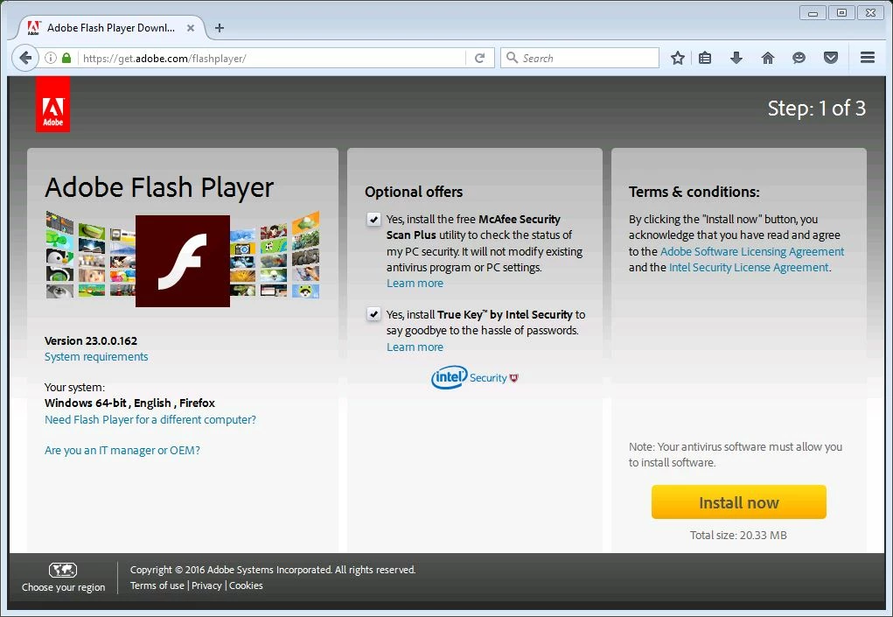Click the green secure padlock icon
Viewport: 893px width, 617px height.
coord(66,58)
